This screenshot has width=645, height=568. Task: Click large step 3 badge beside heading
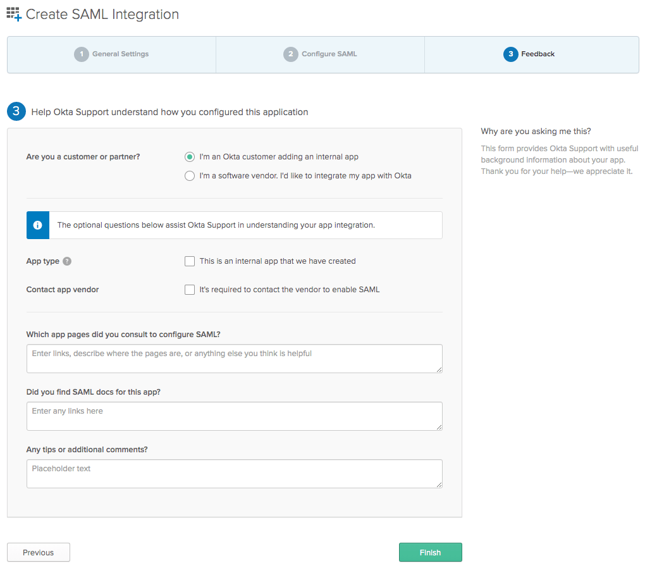coord(16,112)
